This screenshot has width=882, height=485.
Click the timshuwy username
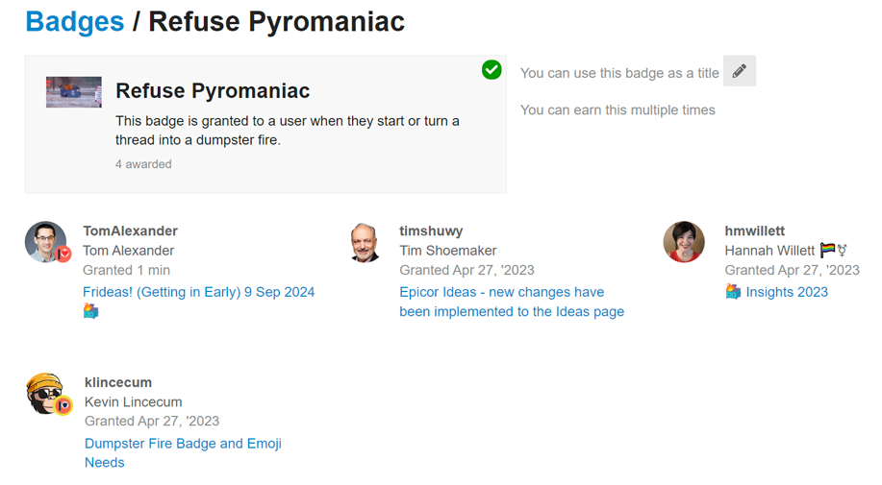click(x=431, y=230)
